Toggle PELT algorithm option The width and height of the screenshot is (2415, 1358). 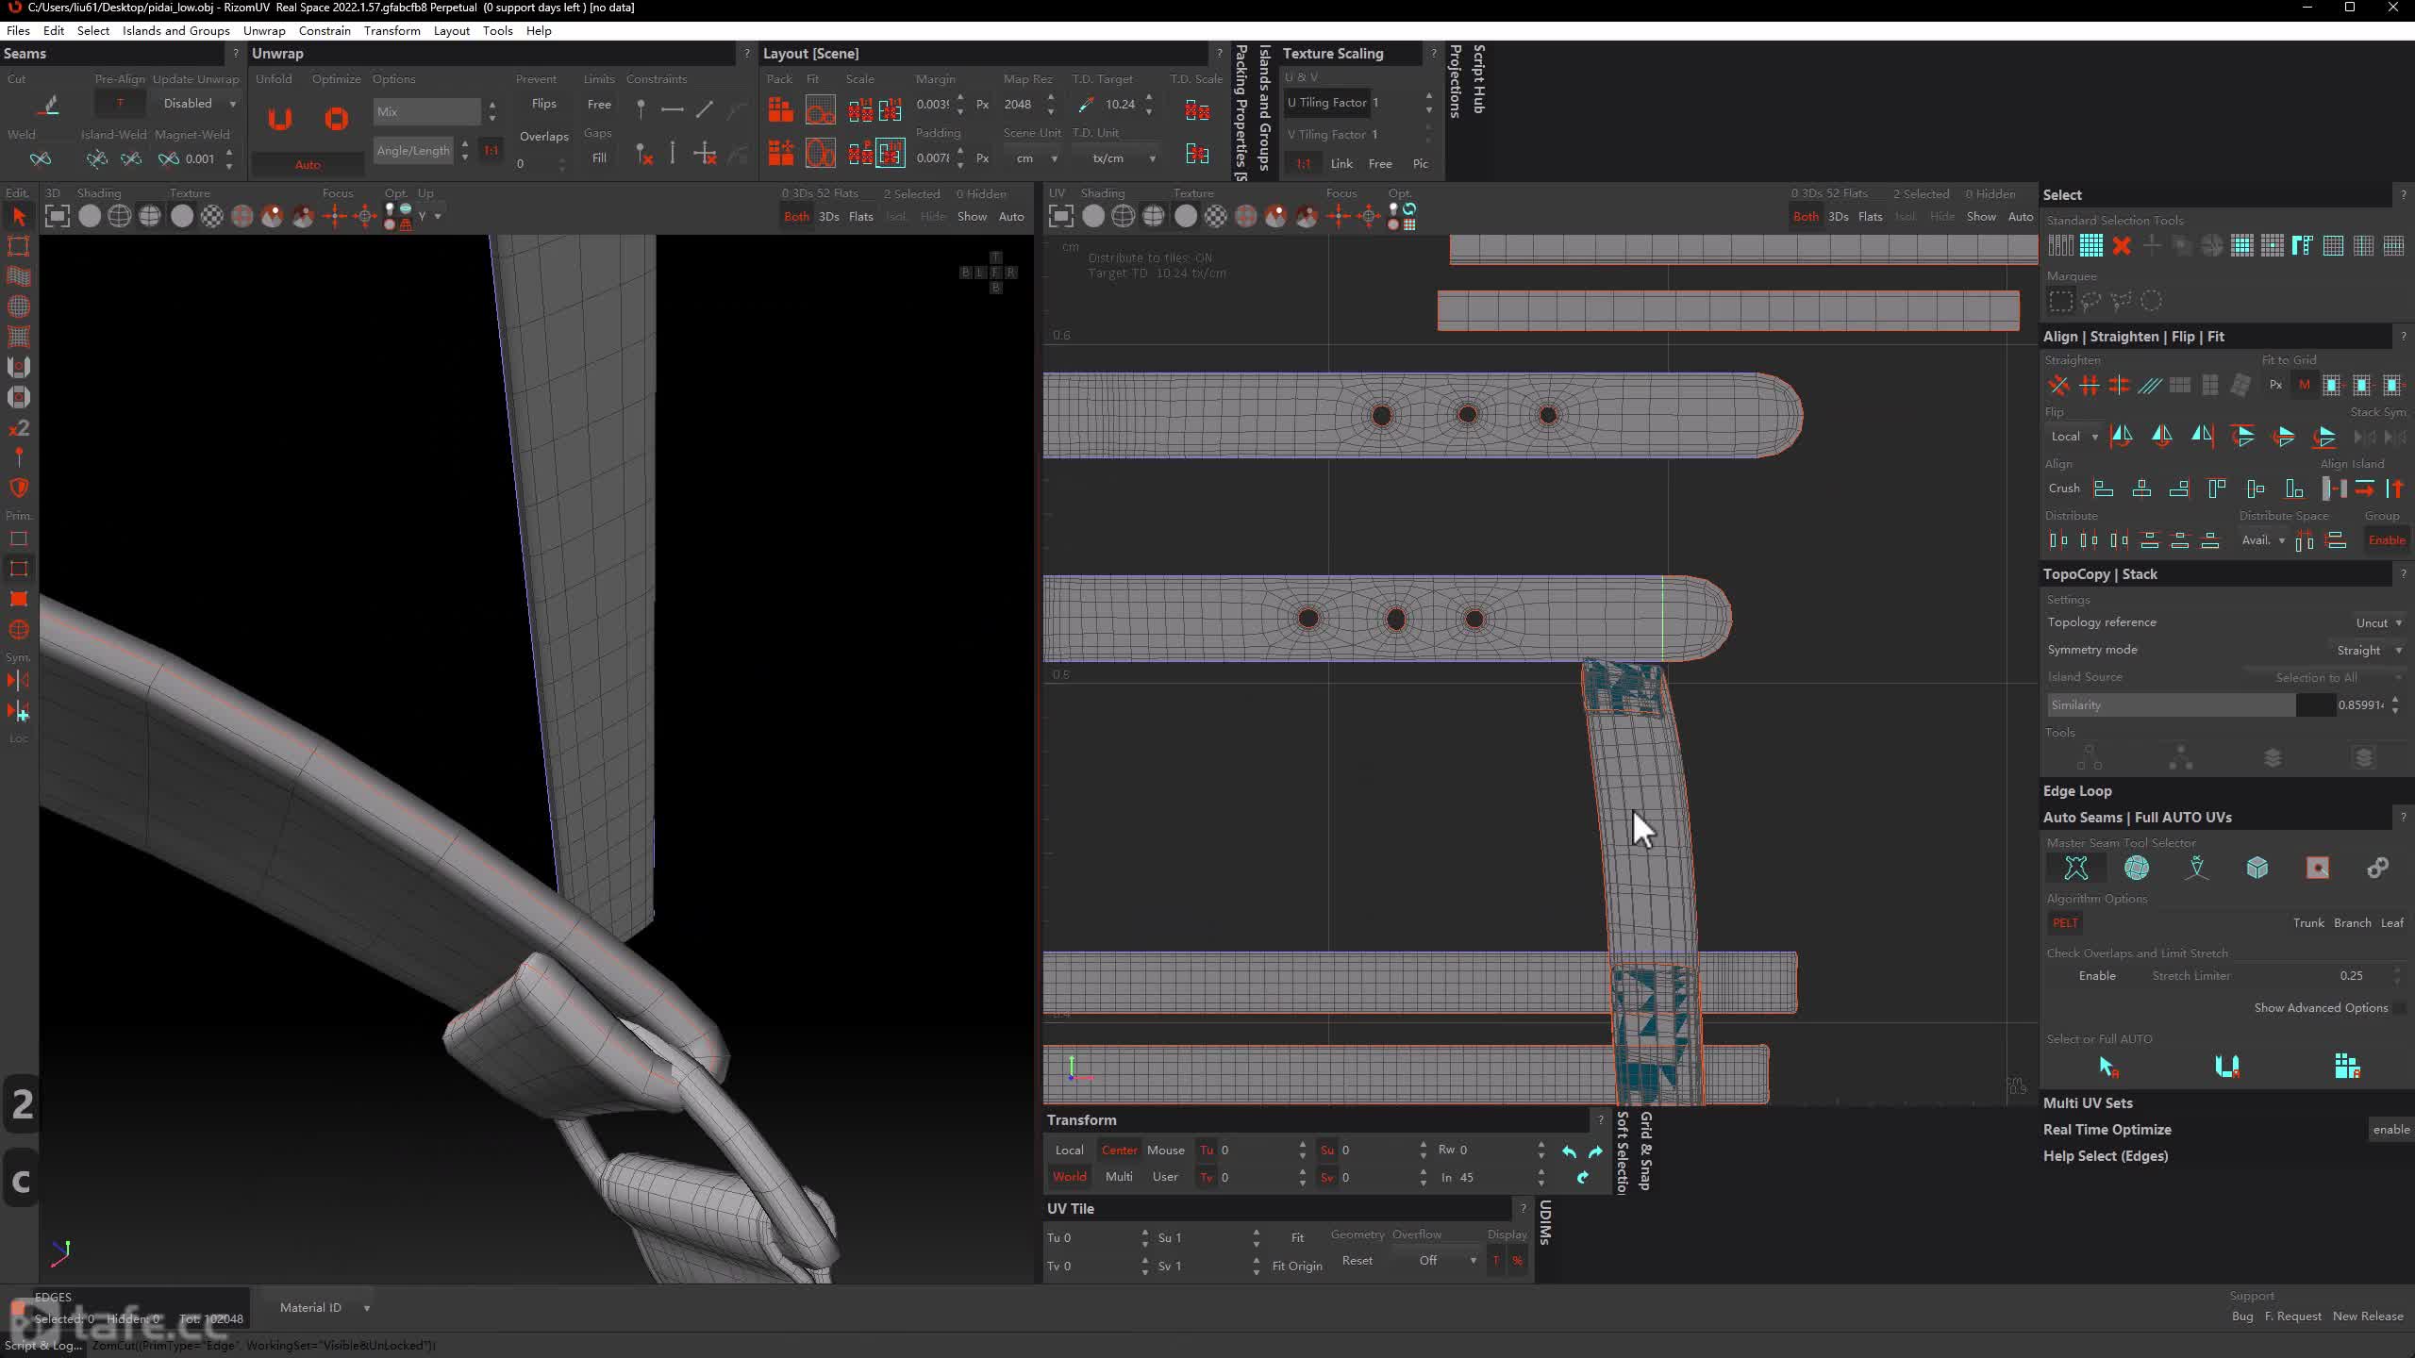click(2065, 923)
